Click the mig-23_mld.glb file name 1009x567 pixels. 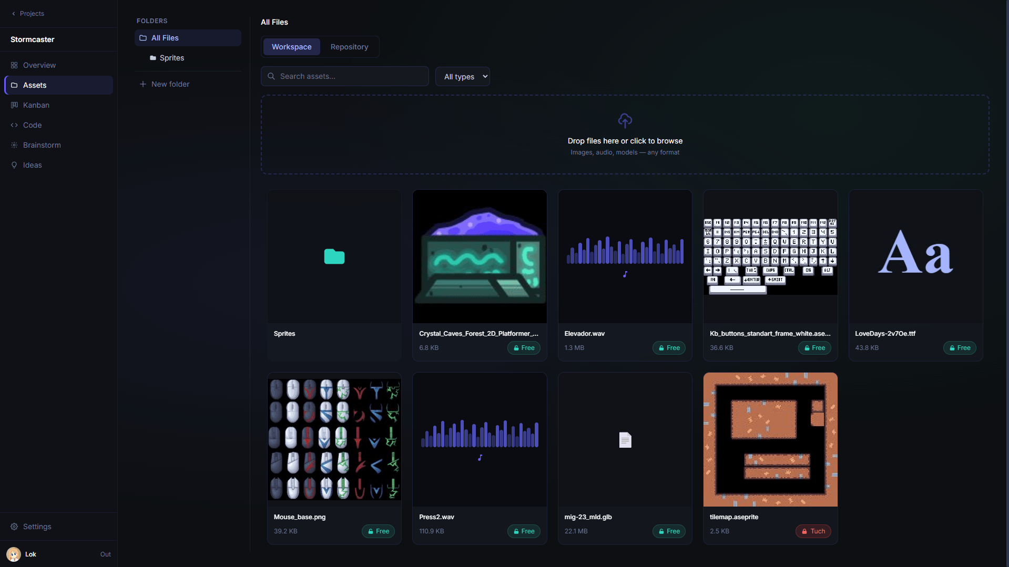pyautogui.click(x=588, y=517)
